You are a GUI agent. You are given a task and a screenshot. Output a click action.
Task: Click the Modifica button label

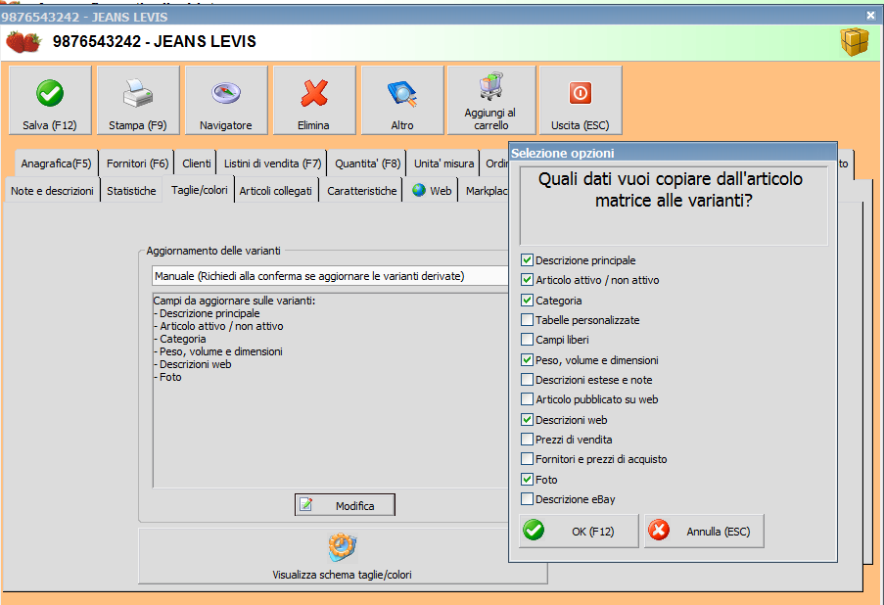point(354,506)
